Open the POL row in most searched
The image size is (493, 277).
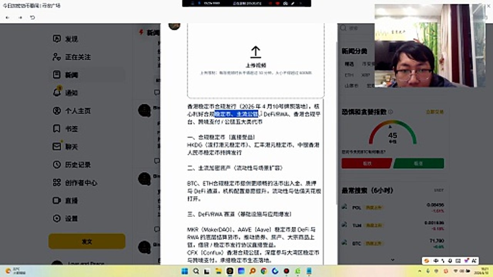(393, 208)
